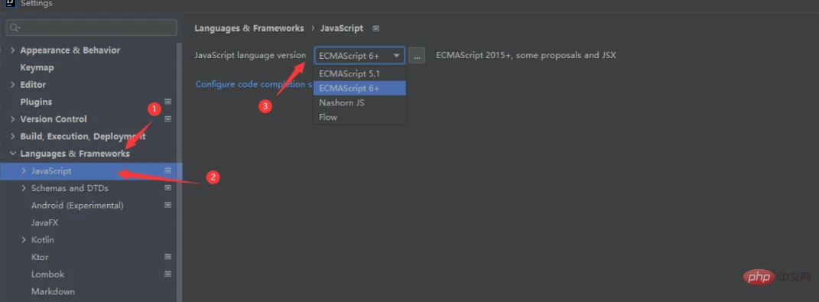Click the search magnifier icon in settings search
Viewport: 819px width, 302px height.
(x=15, y=28)
